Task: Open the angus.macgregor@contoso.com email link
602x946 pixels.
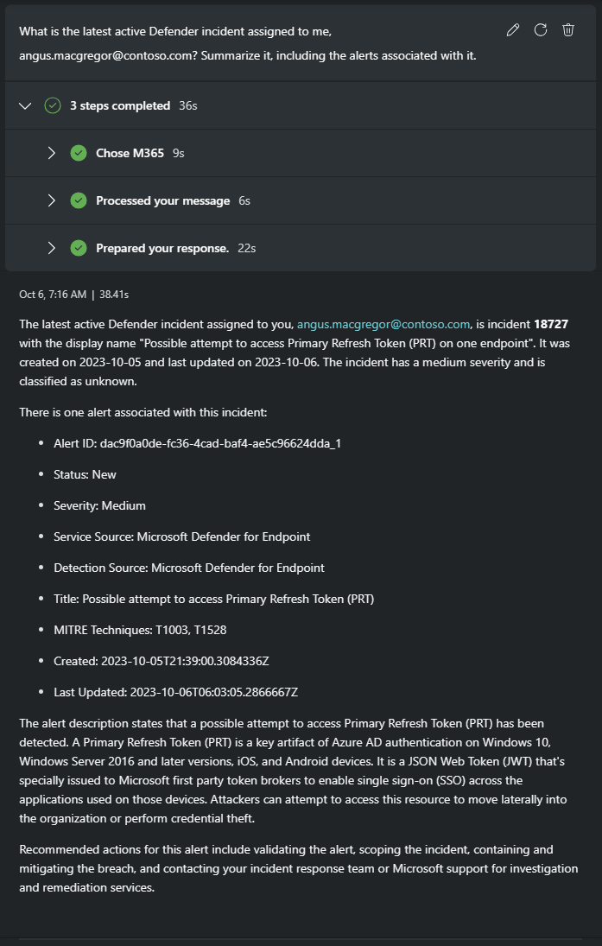Action: click(x=383, y=325)
